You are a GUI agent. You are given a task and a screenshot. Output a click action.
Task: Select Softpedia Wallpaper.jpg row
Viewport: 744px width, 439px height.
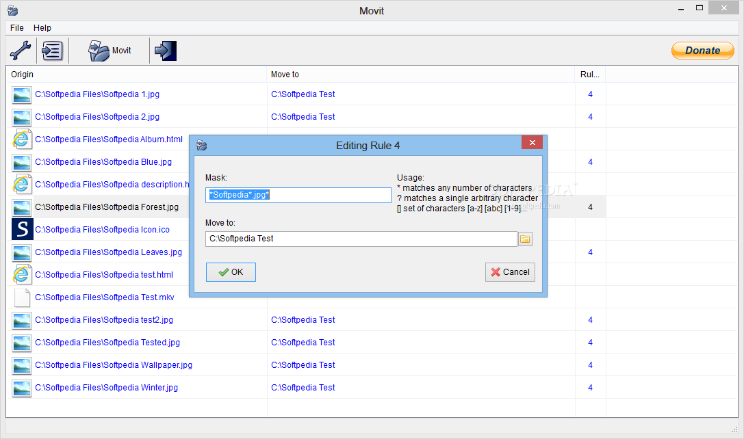[x=306, y=365]
